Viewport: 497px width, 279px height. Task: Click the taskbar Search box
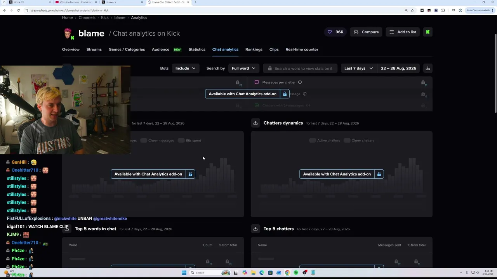(x=210, y=273)
